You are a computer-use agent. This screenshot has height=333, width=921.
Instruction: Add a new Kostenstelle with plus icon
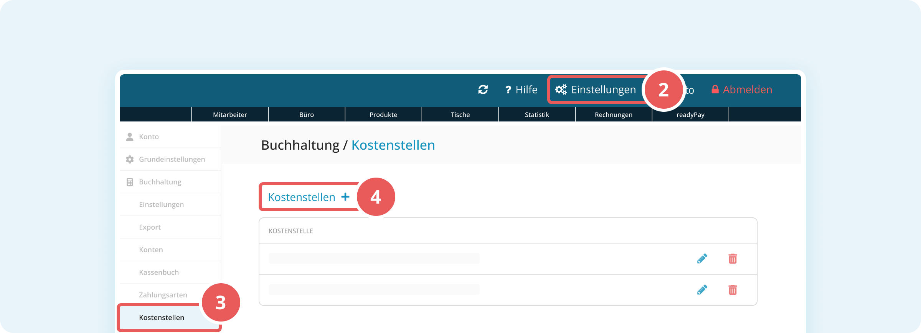coord(345,197)
